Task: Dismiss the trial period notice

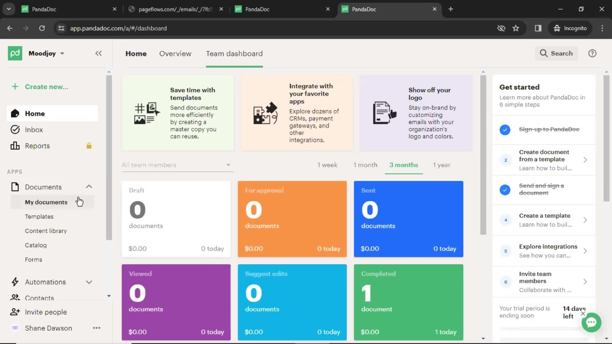Action: pos(583,313)
